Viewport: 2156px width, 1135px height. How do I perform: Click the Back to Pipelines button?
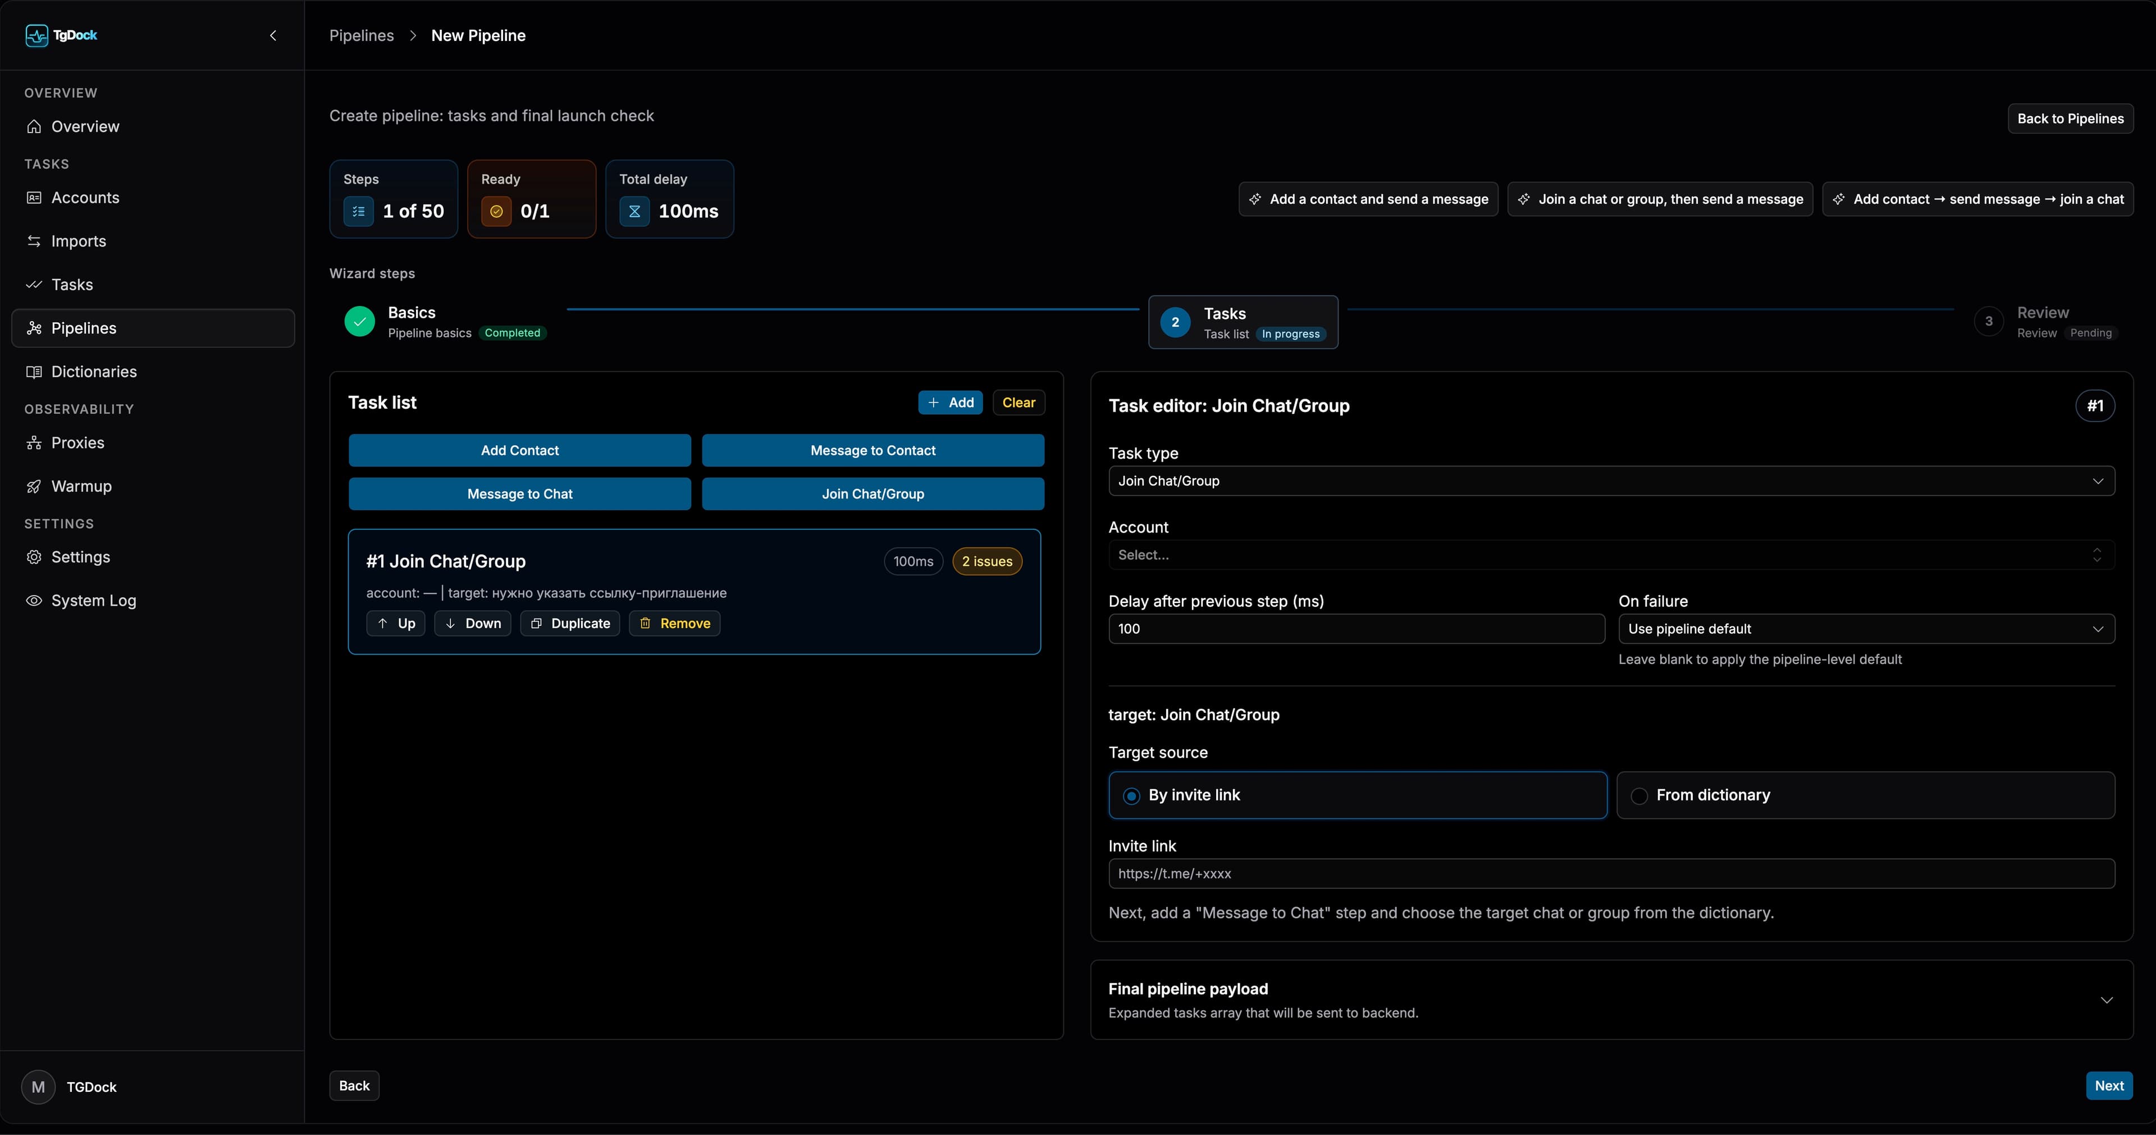pos(2071,119)
